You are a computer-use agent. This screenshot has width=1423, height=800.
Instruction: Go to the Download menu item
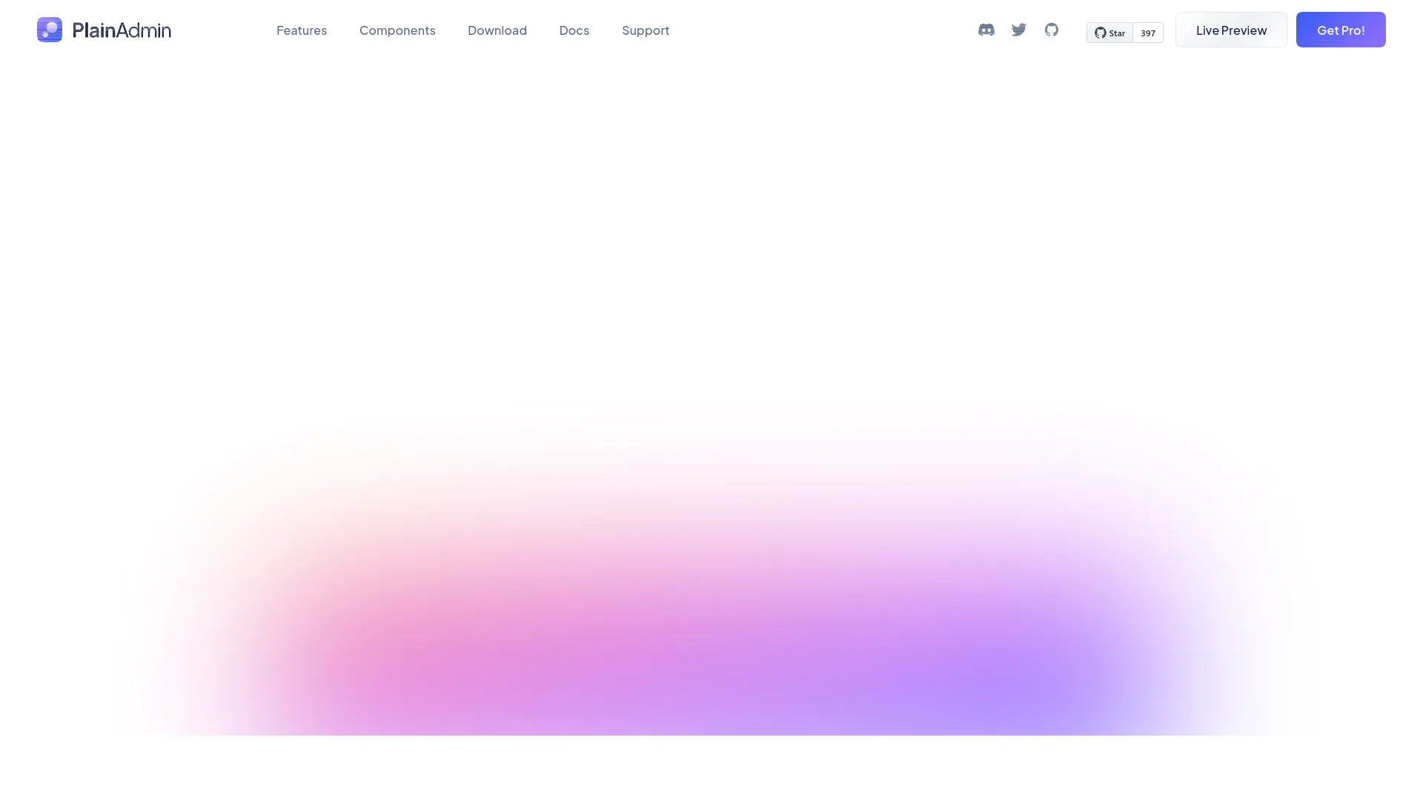tap(497, 30)
